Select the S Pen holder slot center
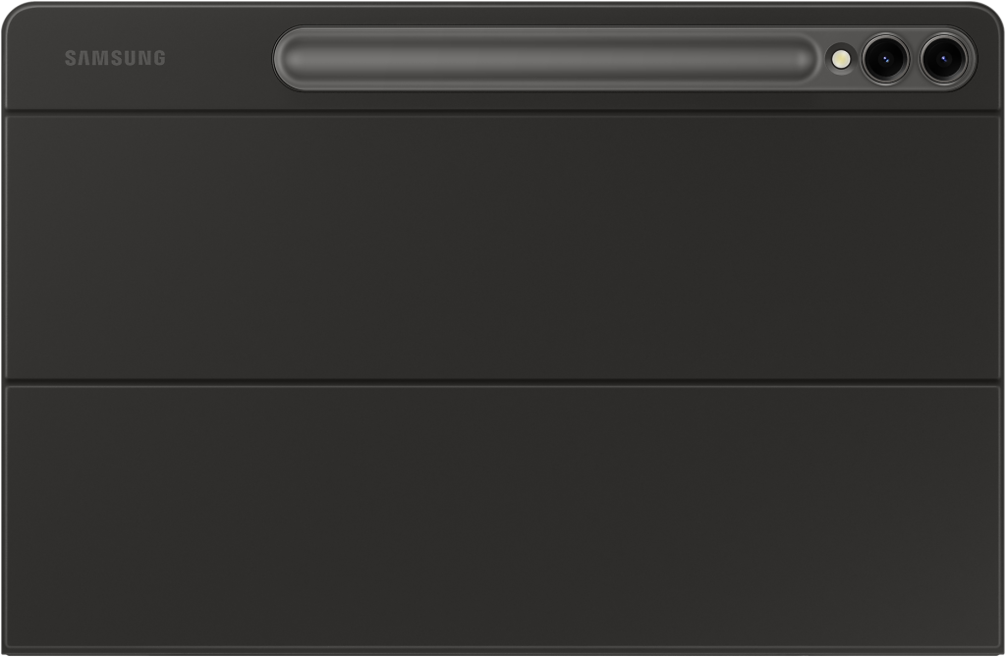This screenshot has height=657, width=1006. tap(546, 58)
